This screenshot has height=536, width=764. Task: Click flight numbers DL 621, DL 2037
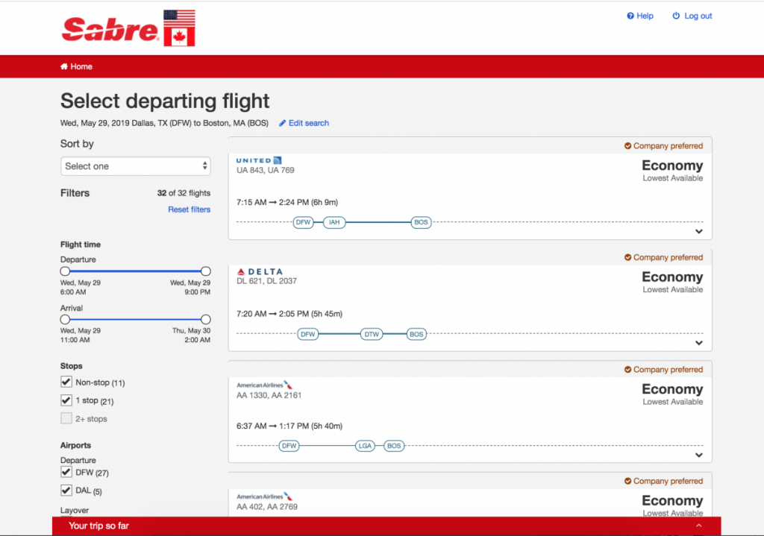pyautogui.click(x=266, y=281)
